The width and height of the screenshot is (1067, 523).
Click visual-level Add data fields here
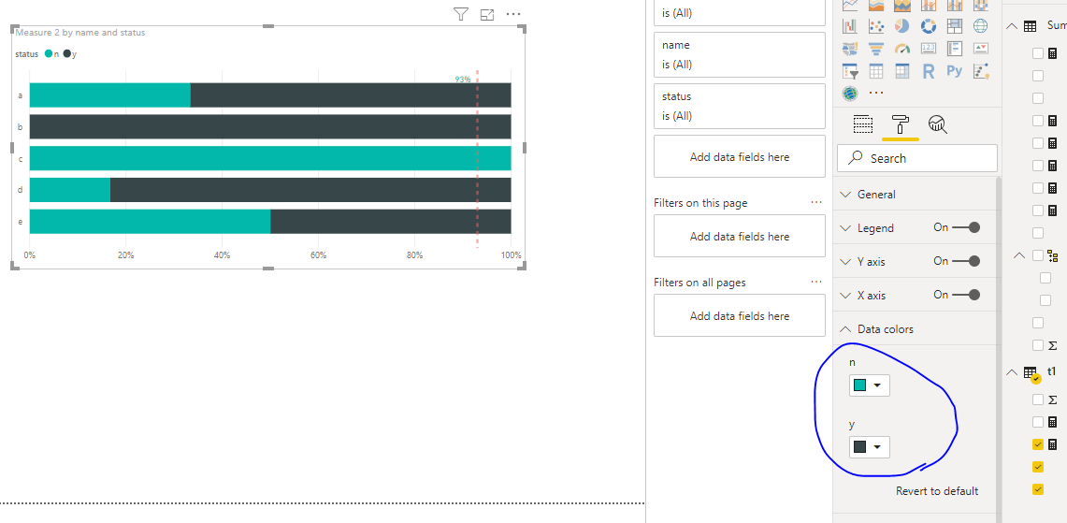click(740, 156)
